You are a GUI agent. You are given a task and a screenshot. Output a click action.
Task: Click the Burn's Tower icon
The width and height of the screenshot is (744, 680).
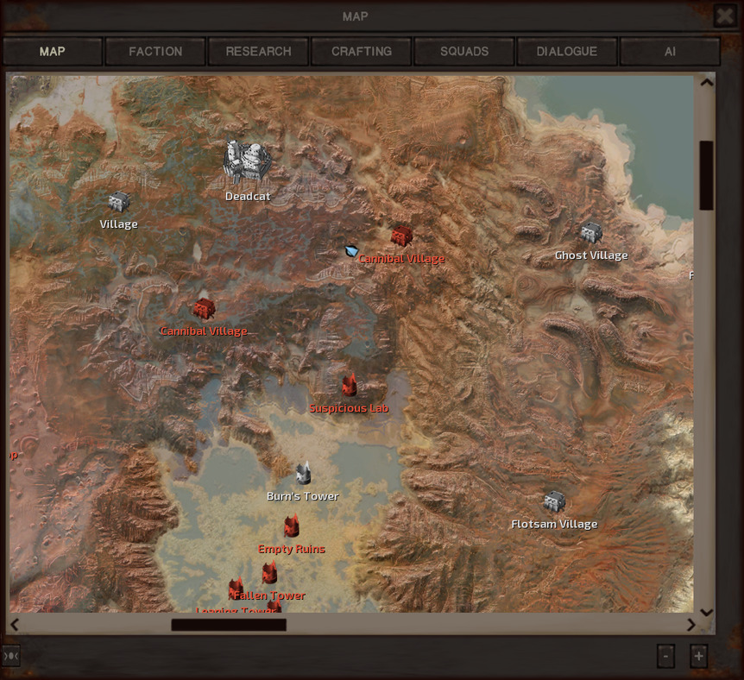point(303,473)
